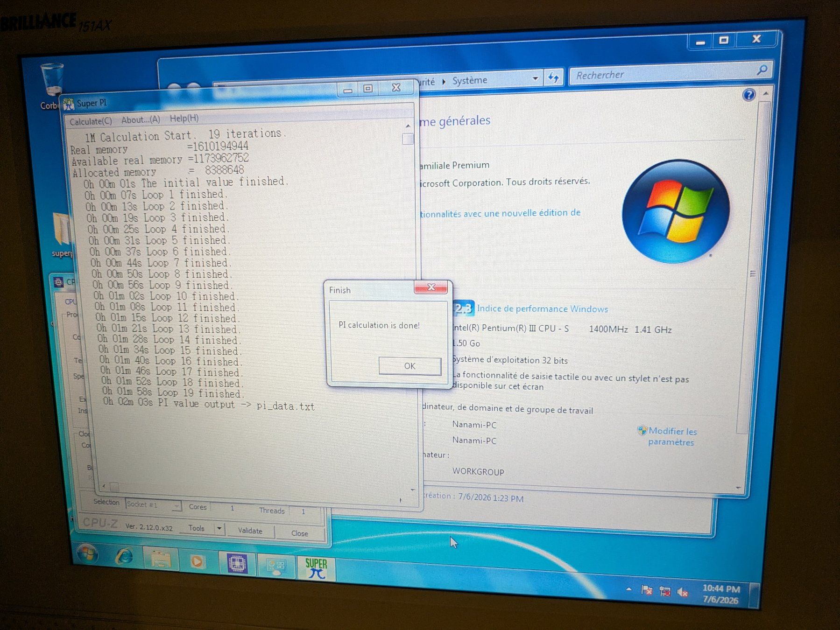Open Windows Media Player taskbar icon
The width and height of the screenshot is (840, 630).
[x=198, y=561]
